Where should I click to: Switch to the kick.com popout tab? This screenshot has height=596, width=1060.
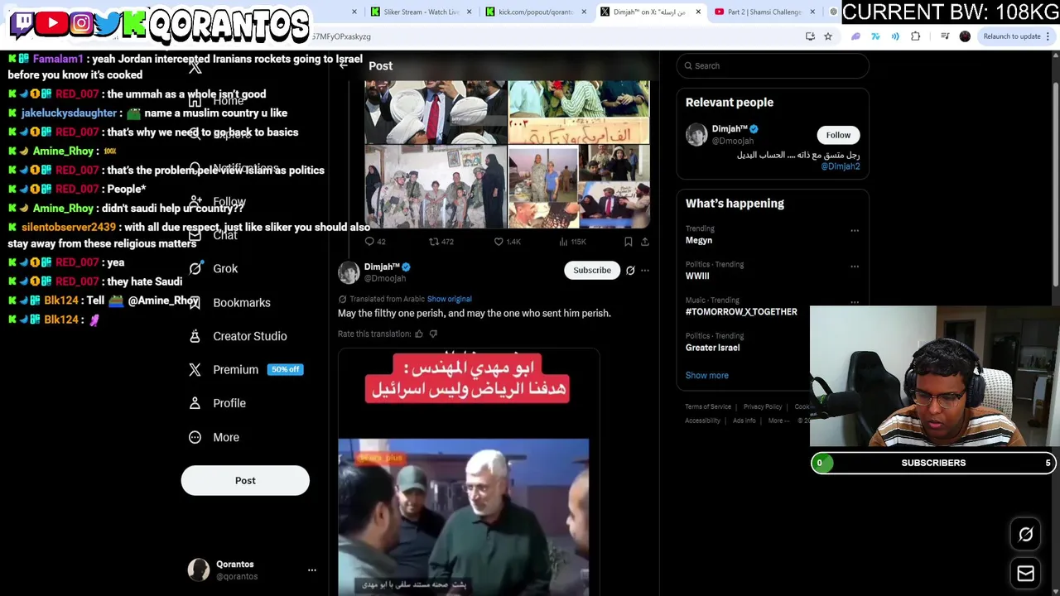534,12
